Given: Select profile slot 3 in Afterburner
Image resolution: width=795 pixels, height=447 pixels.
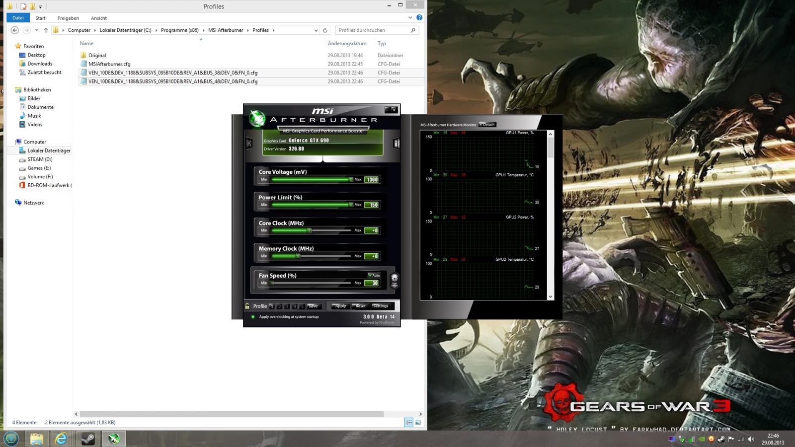Looking at the screenshot, I should 287,306.
